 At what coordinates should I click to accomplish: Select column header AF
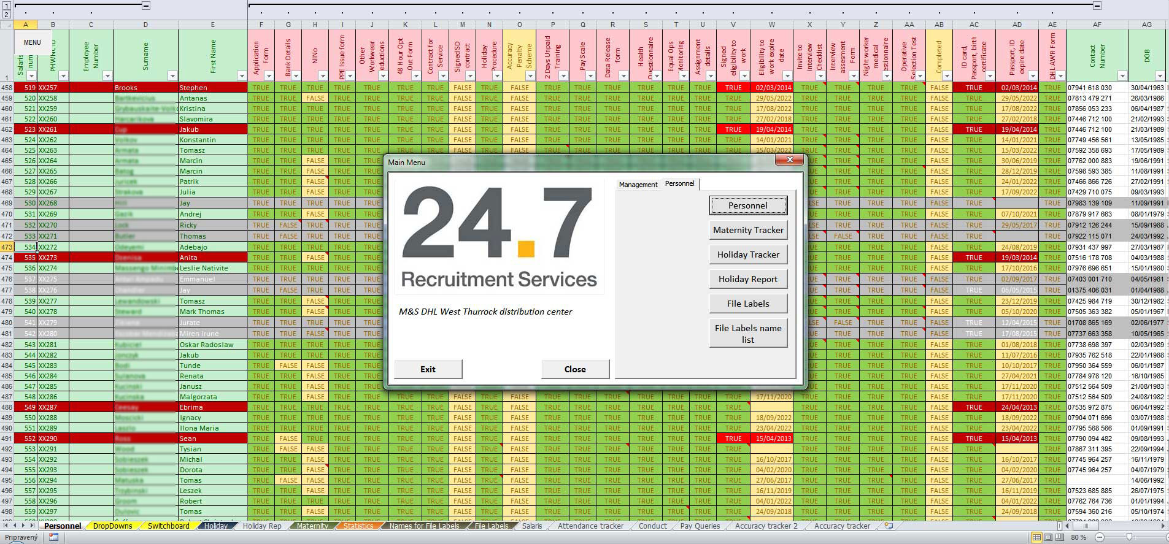pos(1097,25)
